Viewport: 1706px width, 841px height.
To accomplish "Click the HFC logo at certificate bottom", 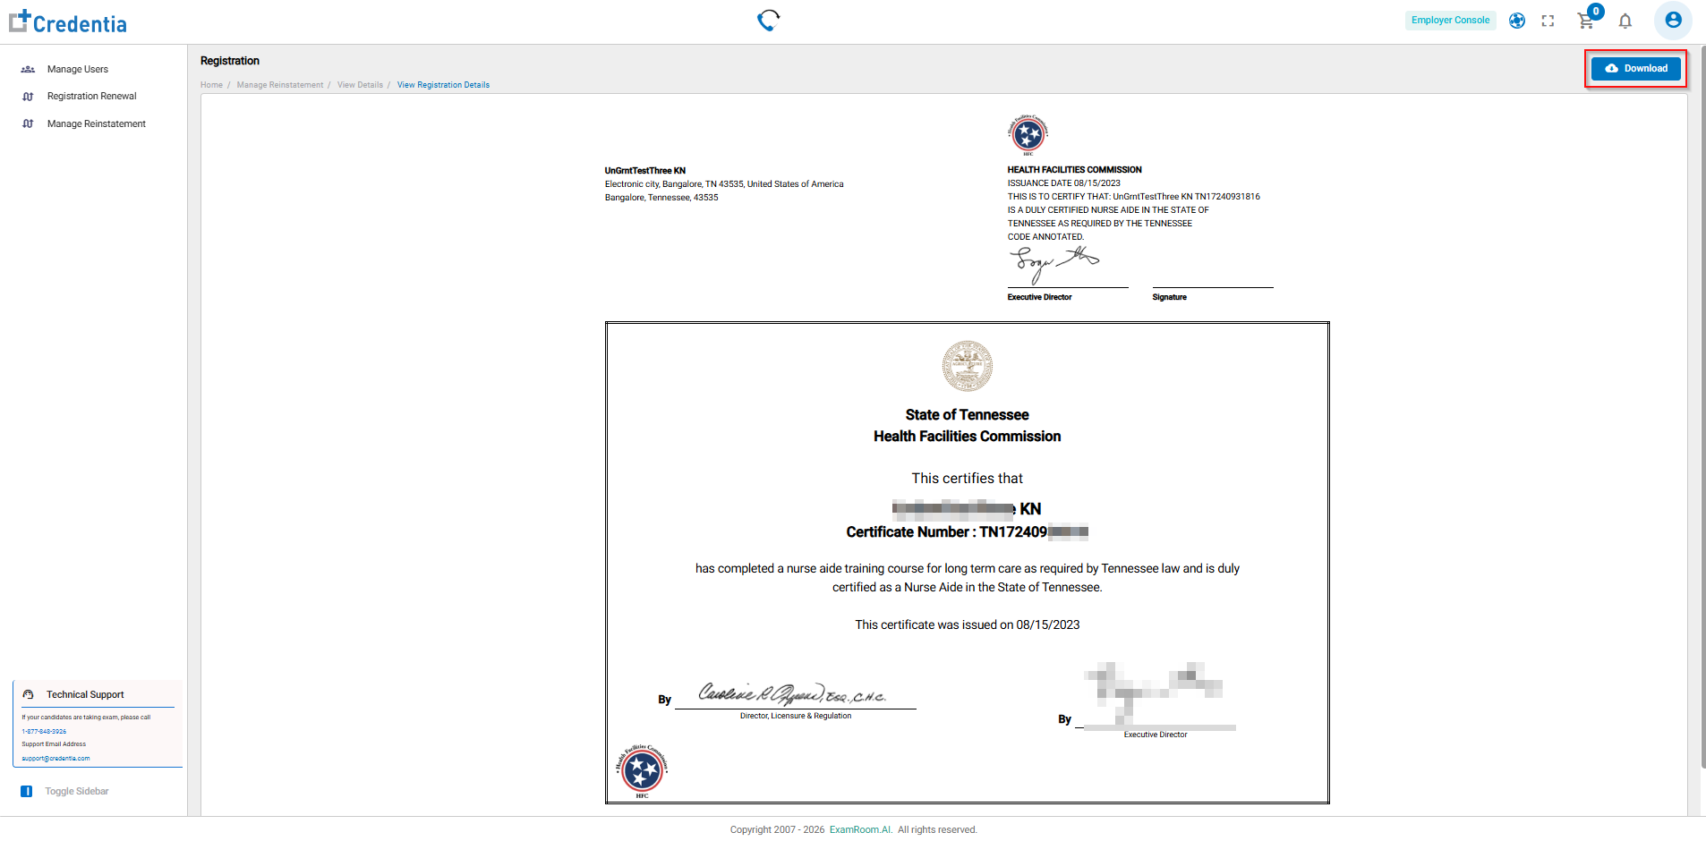I will 642,770.
